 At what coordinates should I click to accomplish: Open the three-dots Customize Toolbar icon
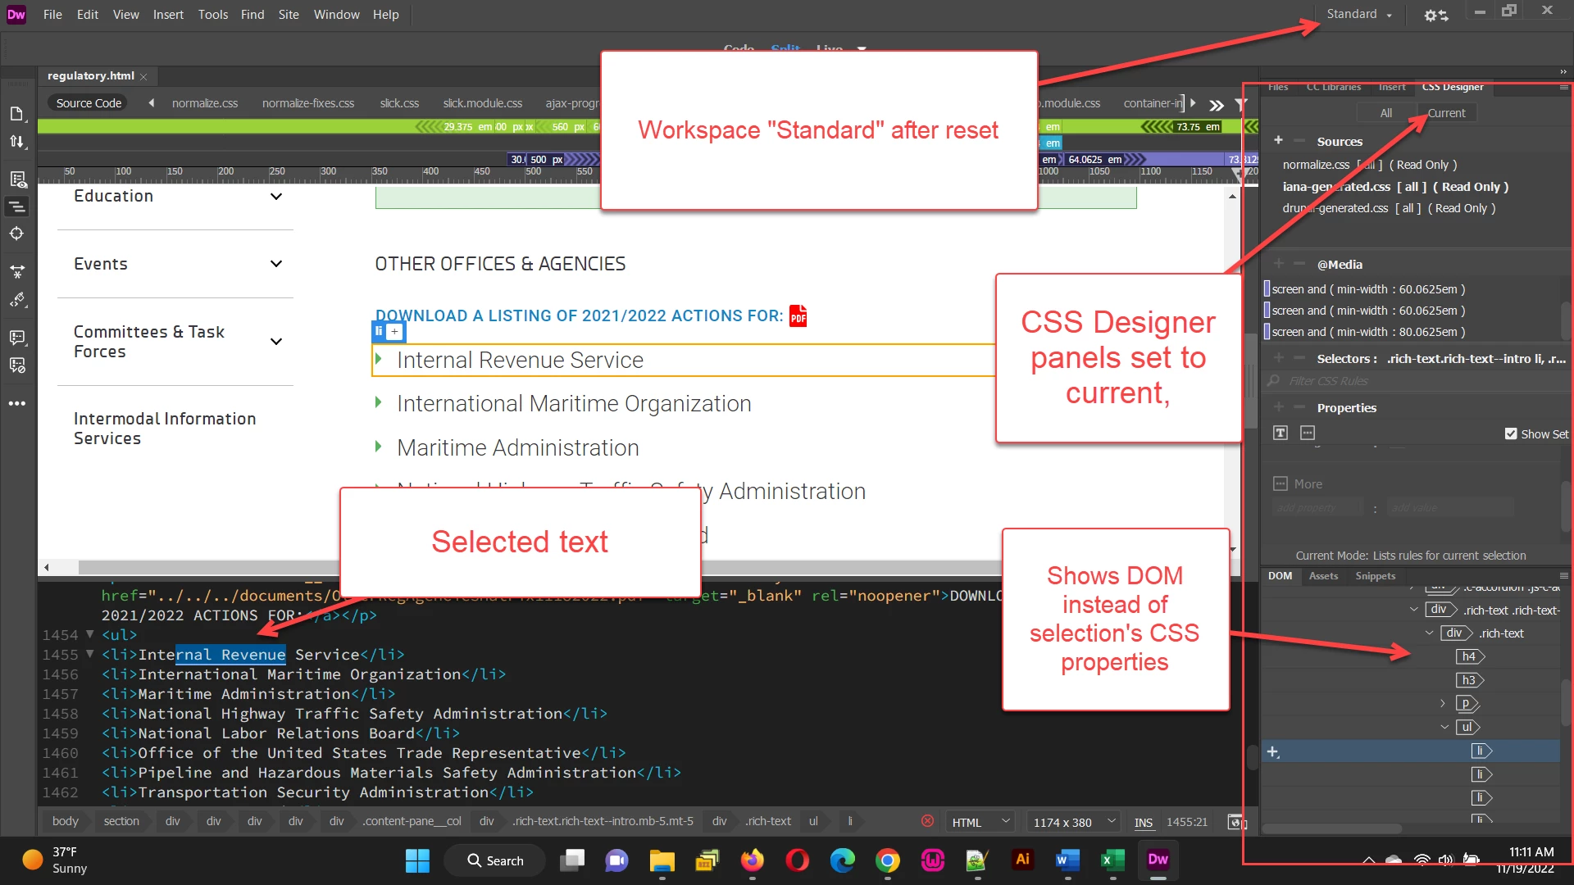pyautogui.click(x=16, y=403)
